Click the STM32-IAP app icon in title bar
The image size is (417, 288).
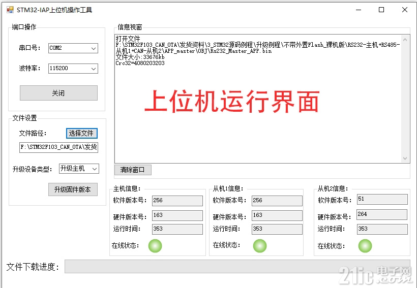10,10
